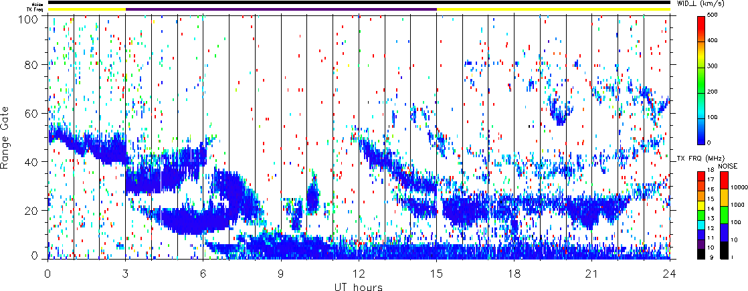Select the 'TX FRQ (MHz)' legend title
748x291 pixels.
click(699, 158)
